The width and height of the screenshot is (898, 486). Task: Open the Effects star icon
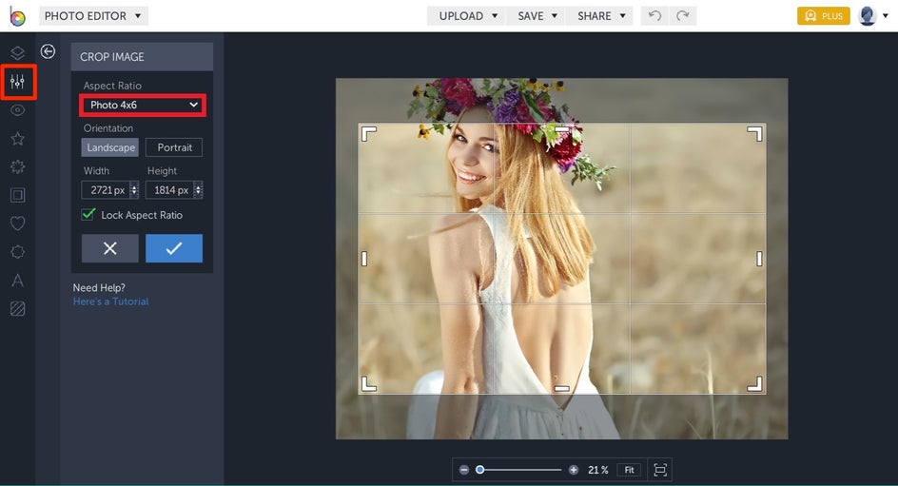(18, 139)
